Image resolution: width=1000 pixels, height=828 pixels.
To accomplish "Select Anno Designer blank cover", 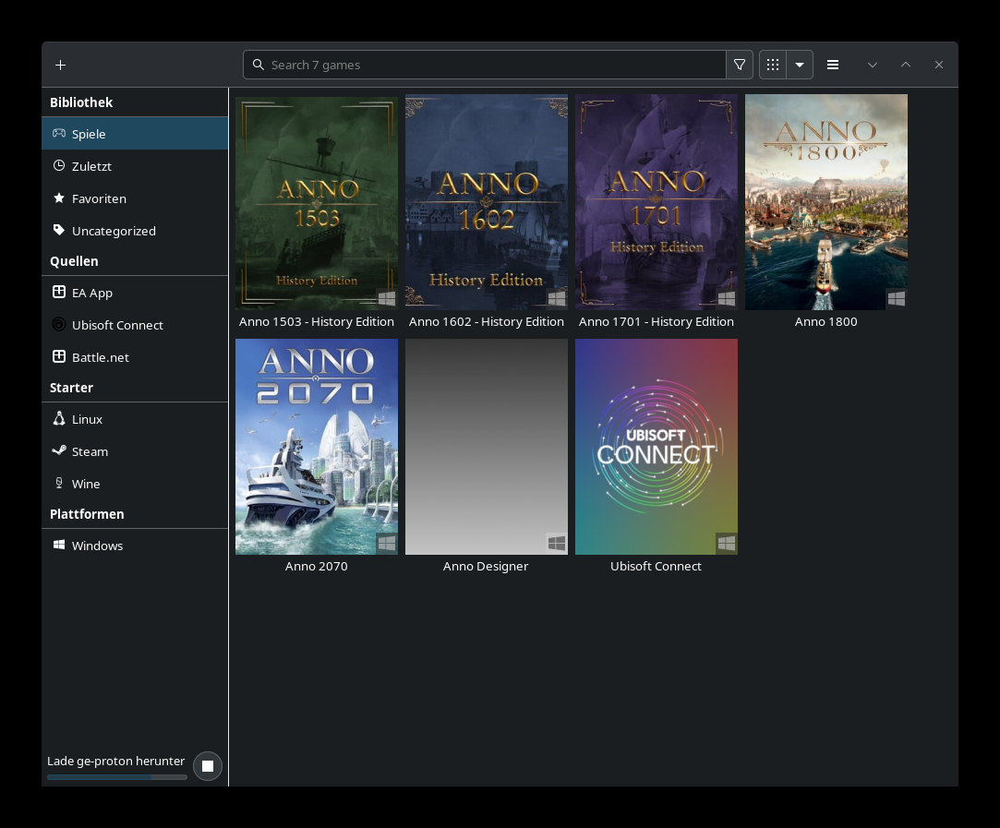I will [x=486, y=447].
